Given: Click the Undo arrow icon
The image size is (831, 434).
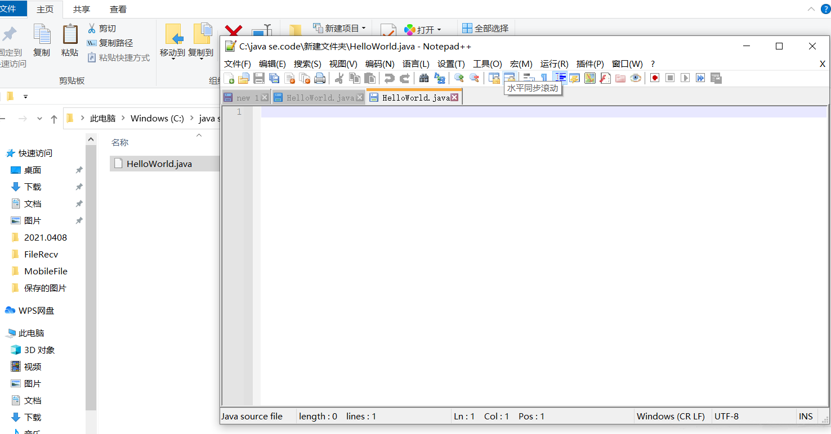Looking at the screenshot, I should click(x=389, y=78).
